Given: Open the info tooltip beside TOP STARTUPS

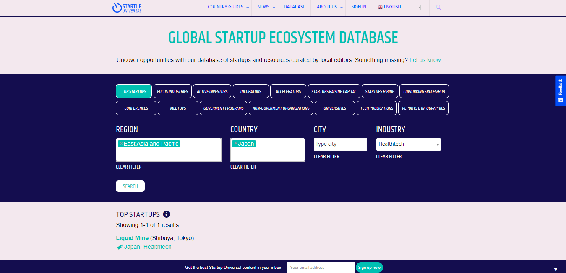Looking at the screenshot, I should [x=167, y=214].
